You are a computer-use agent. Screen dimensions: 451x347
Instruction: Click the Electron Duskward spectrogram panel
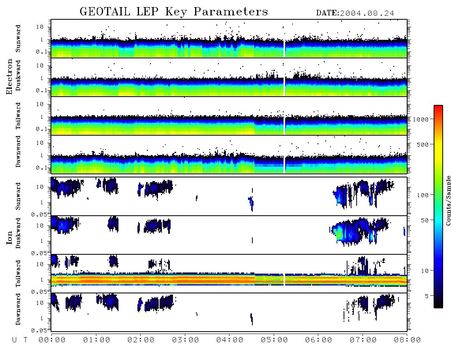[229, 77]
